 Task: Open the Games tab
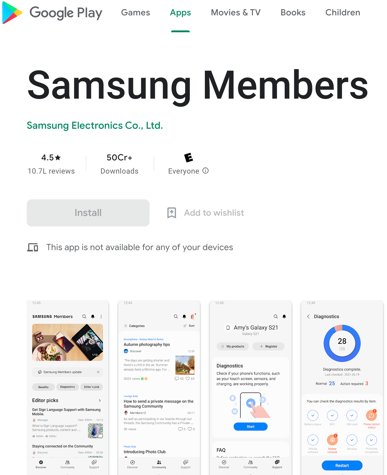pos(135,13)
